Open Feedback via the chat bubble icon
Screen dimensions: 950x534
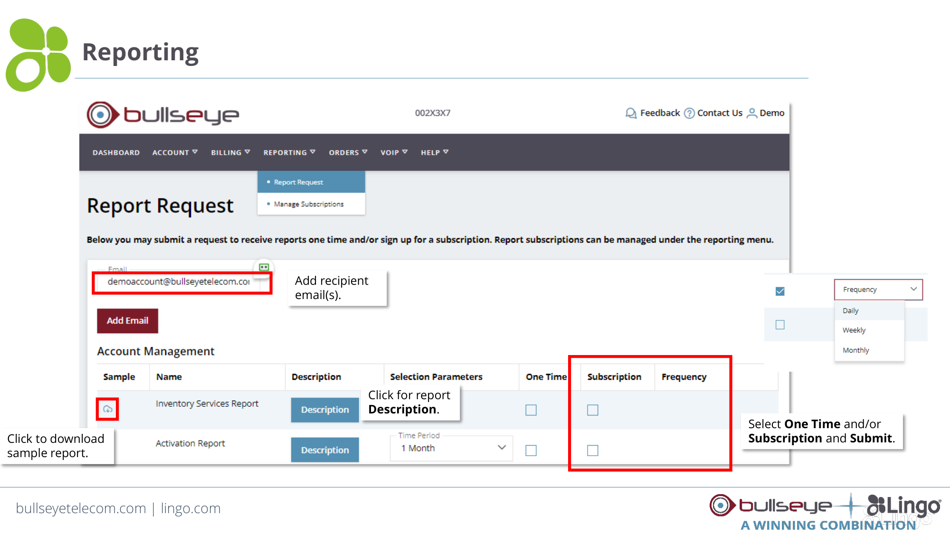(631, 113)
